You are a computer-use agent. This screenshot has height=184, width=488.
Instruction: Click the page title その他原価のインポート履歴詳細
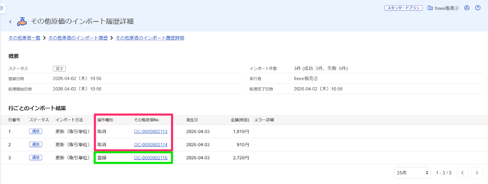[82, 21]
